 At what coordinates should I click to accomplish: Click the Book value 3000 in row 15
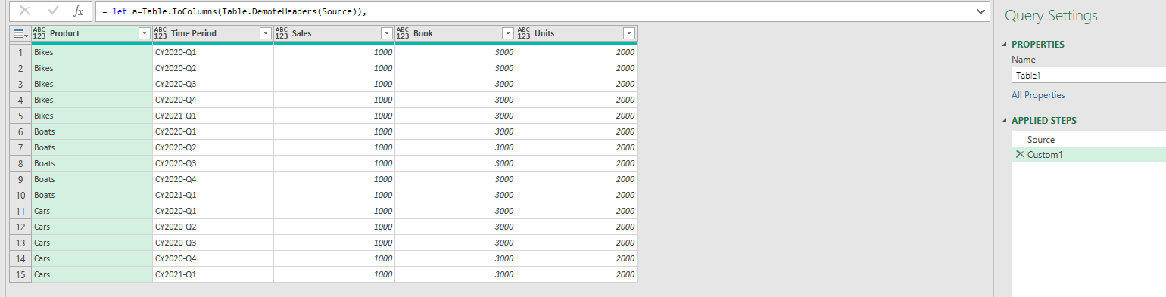coord(455,274)
